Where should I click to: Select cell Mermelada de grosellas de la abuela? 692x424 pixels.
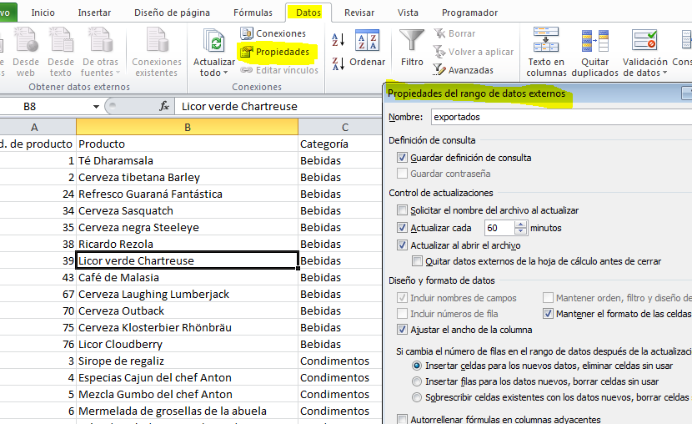tap(187, 411)
